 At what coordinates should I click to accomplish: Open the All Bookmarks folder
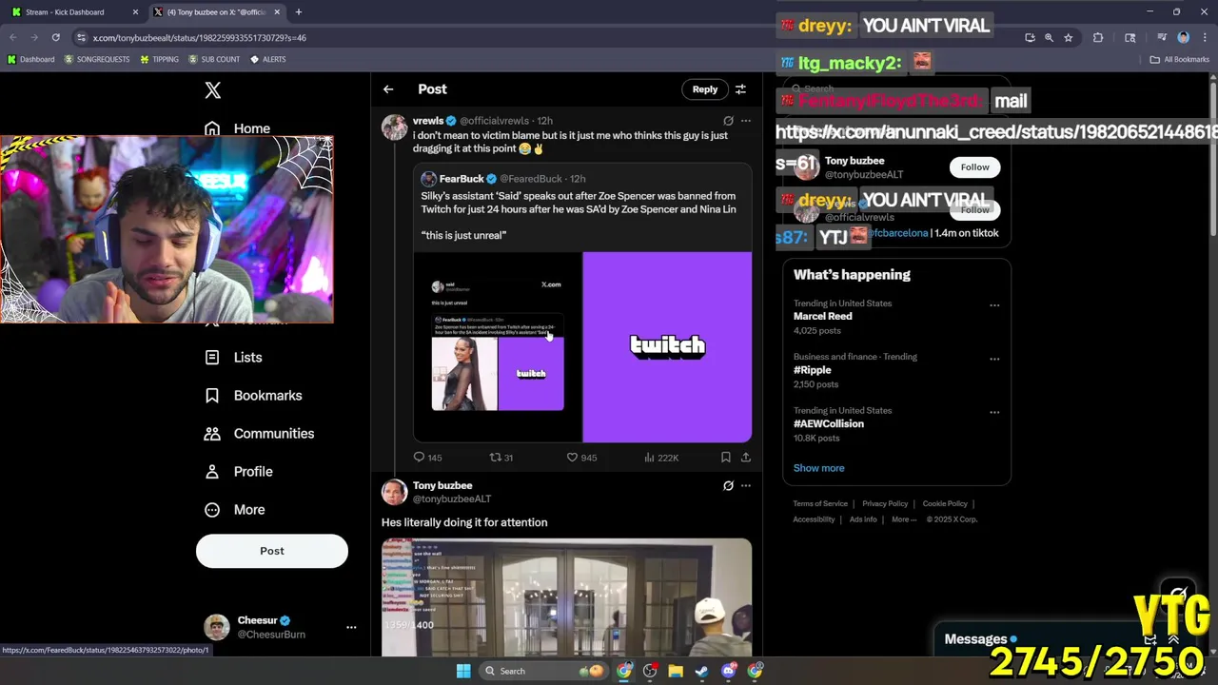pos(1179,59)
